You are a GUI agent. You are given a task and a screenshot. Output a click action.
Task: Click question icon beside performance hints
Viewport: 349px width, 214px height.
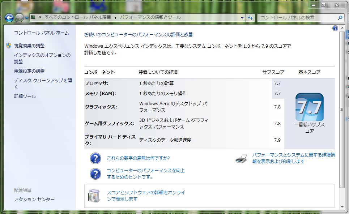[95, 174]
